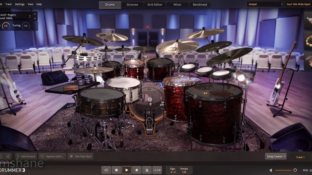Select the Track 1 label

point(300,157)
